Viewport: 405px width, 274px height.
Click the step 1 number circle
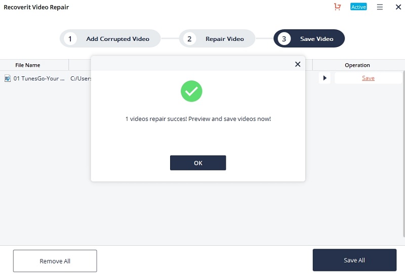click(x=70, y=39)
